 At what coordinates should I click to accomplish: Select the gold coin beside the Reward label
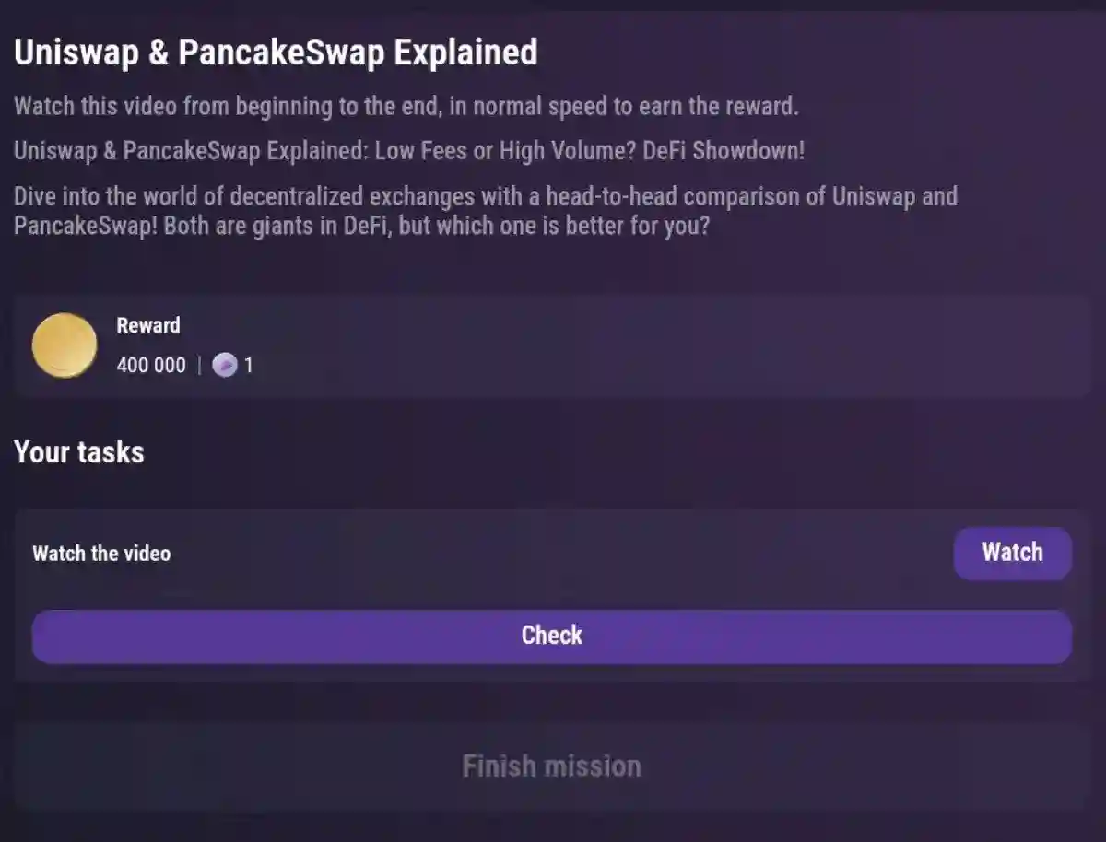[64, 345]
